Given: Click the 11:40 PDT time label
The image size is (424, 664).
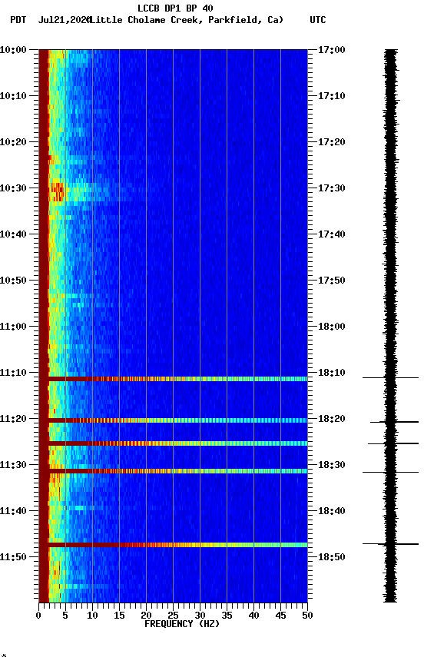Looking at the screenshot, I should pyautogui.click(x=13, y=511).
